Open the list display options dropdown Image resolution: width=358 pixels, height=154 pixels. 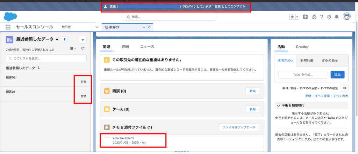point(73,48)
